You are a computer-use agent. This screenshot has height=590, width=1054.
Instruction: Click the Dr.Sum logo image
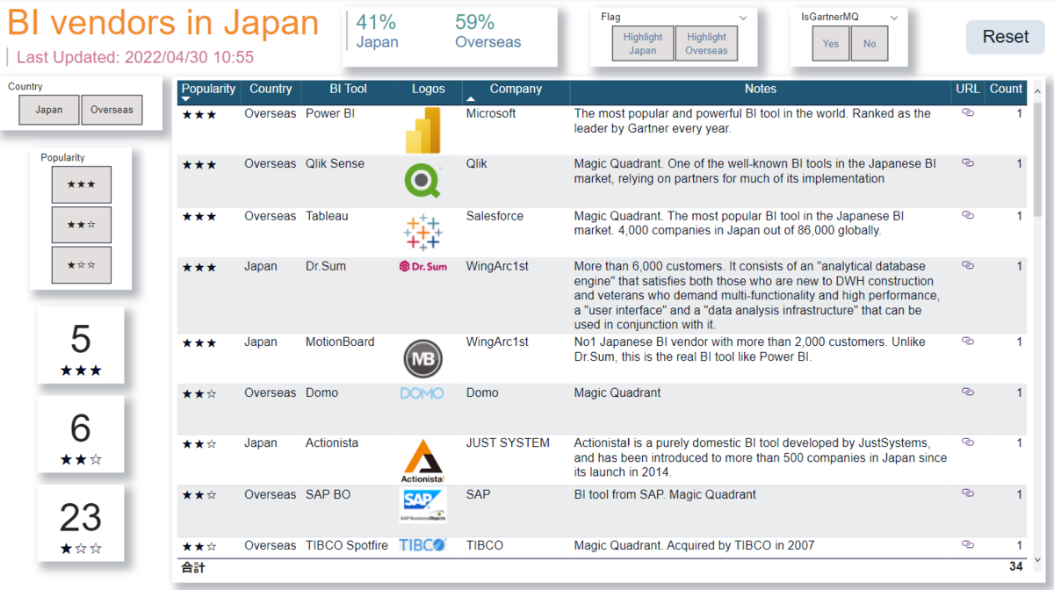[x=422, y=266]
